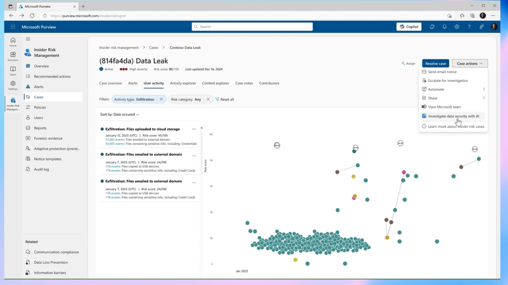Go to Cases breadcrumb
The image size is (508, 285).
[x=154, y=48]
